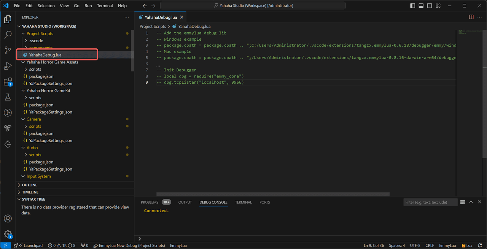This screenshot has height=249, width=487.
Task: Click the editor horizontal scrollbar
Action: point(273,194)
